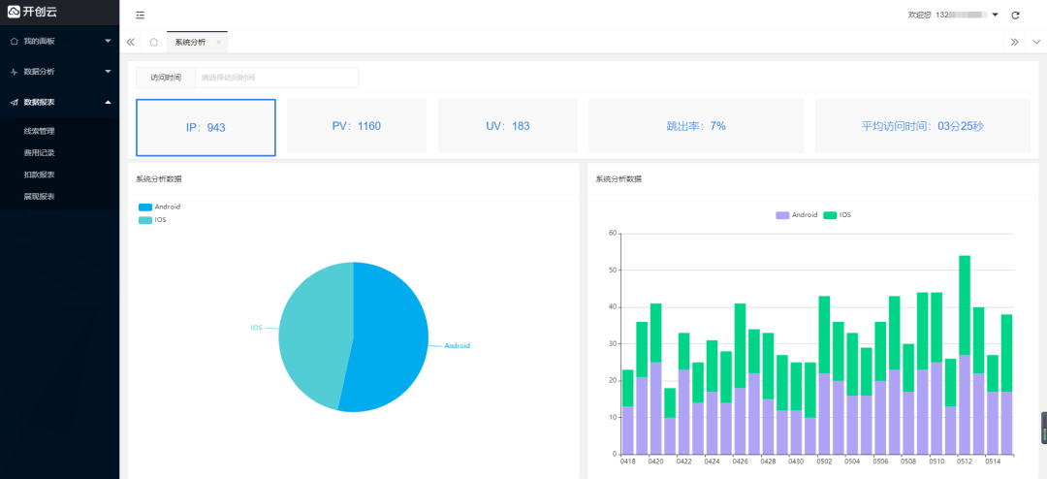Toggle Android series in the bar chart legend

(x=796, y=214)
